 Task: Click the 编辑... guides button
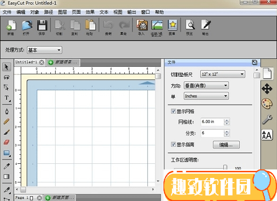226,145
